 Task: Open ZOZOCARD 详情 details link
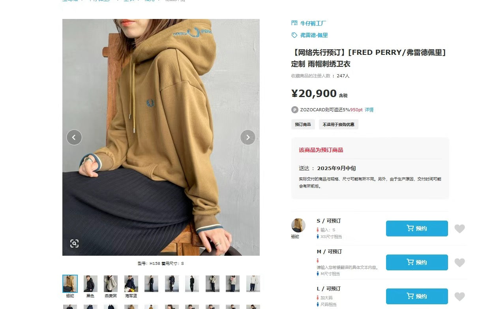click(x=369, y=110)
